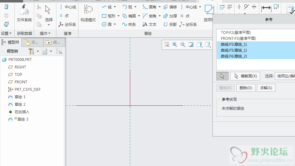Click the Refit zoom icon in view toolbar
295x166 pixels.
[167, 45]
